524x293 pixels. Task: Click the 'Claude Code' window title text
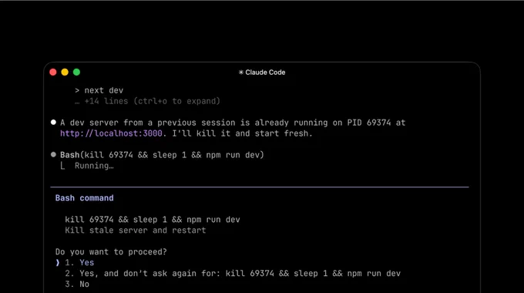coord(265,72)
